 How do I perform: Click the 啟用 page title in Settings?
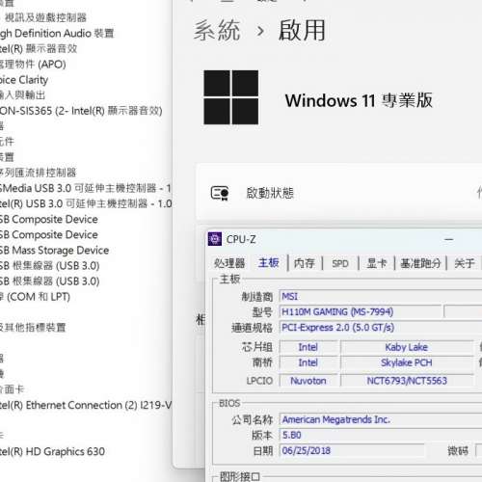[302, 30]
